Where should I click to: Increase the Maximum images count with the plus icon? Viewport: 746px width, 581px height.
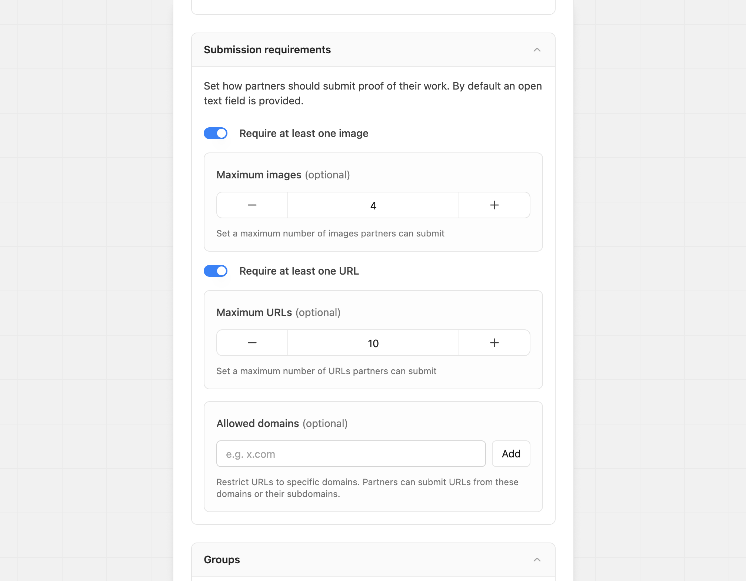pyautogui.click(x=494, y=205)
